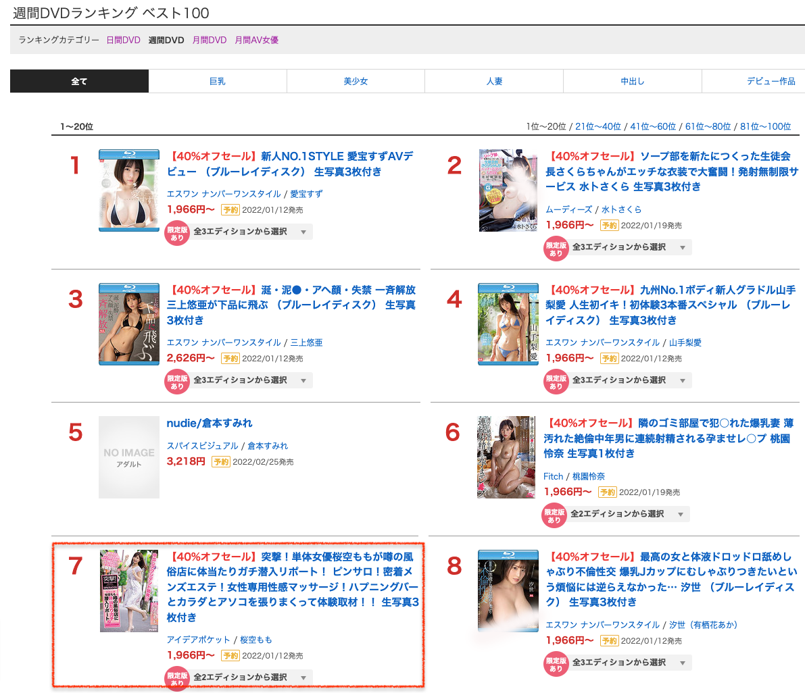Image resolution: width=805 pixels, height=693 pixels.
Task: Open the 美少女 tab
Action: pos(356,81)
